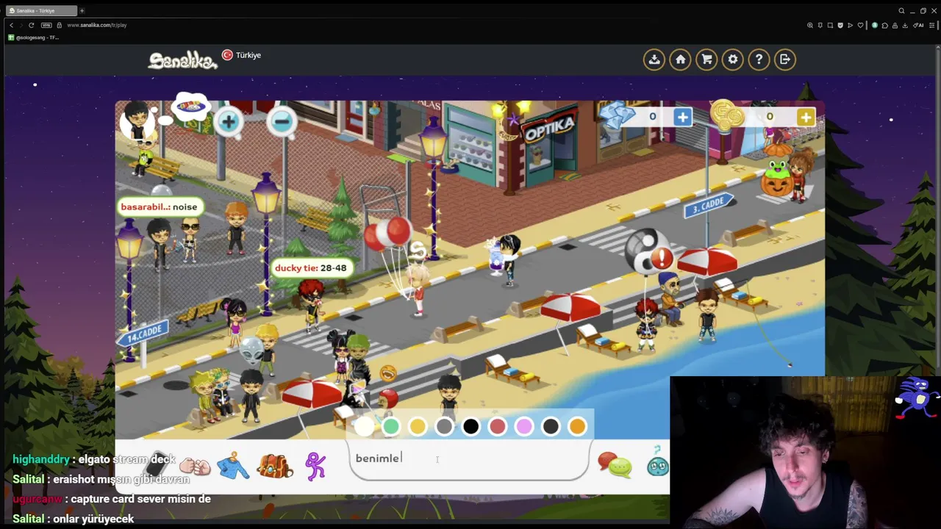
Task: Click the address bar URL sanalika.com/tr/play
Action: click(97, 25)
